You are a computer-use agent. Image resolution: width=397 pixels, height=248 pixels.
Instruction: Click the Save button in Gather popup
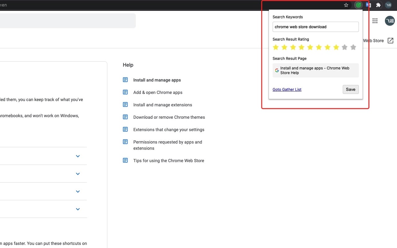pyautogui.click(x=350, y=89)
